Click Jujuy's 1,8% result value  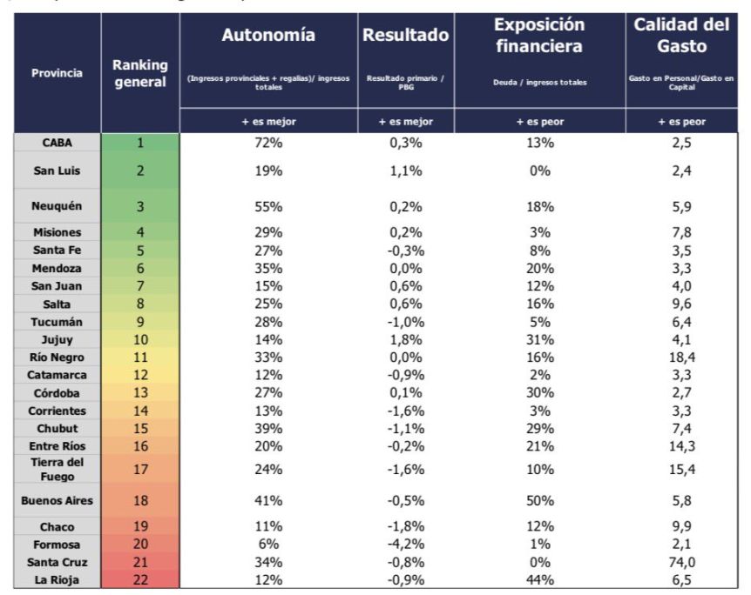pyautogui.click(x=405, y=340)
